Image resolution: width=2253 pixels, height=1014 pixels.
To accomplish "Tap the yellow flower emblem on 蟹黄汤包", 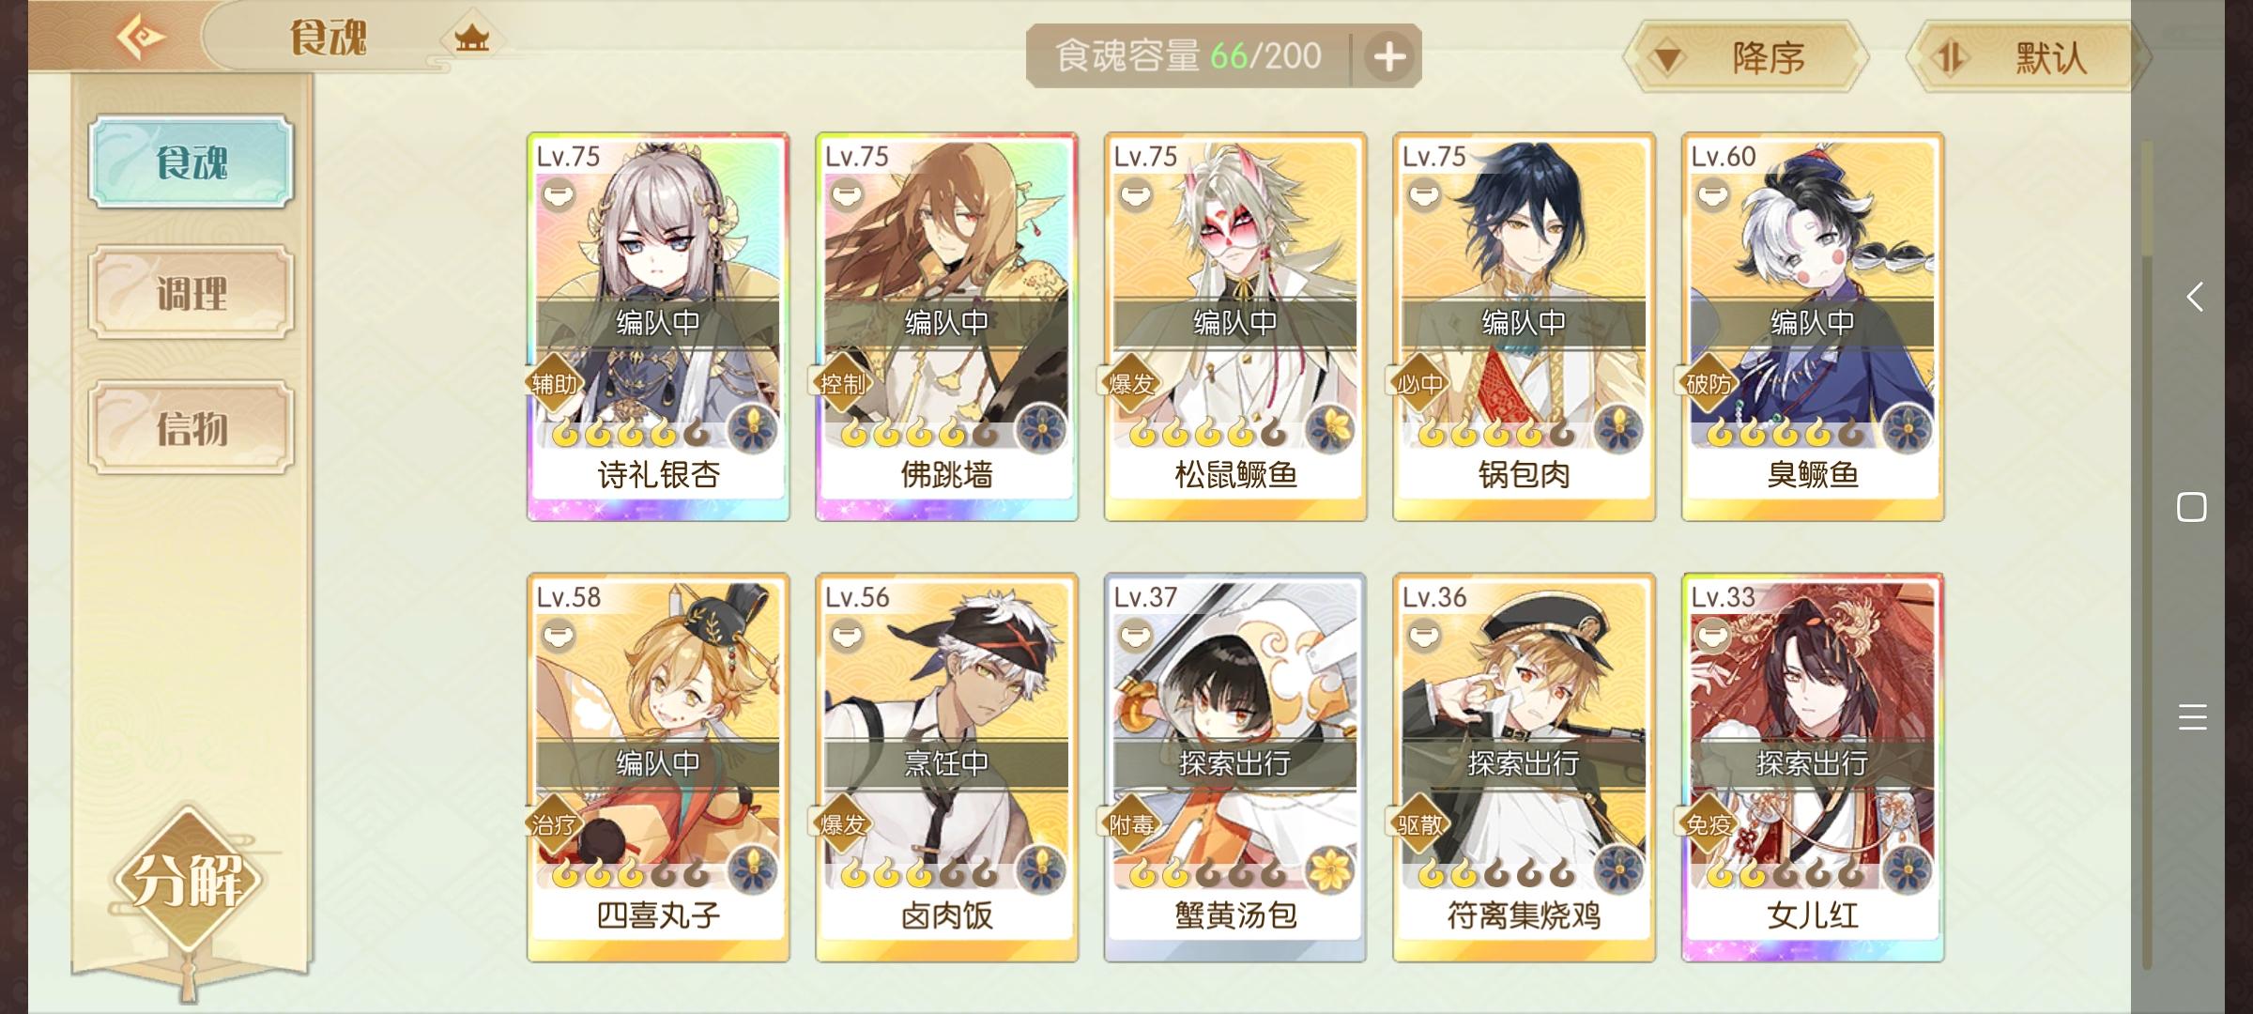I will pyautogui.click(x=1330, y=869).
